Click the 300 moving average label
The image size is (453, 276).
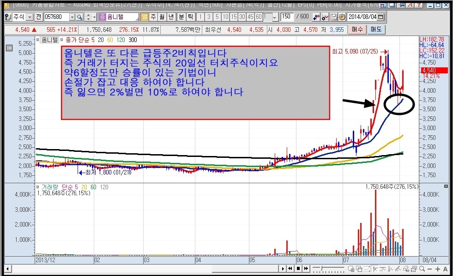133,40
